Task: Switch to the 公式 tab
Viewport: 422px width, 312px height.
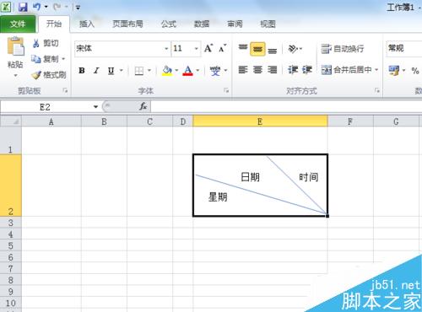Action: click(x=169, y=24)
